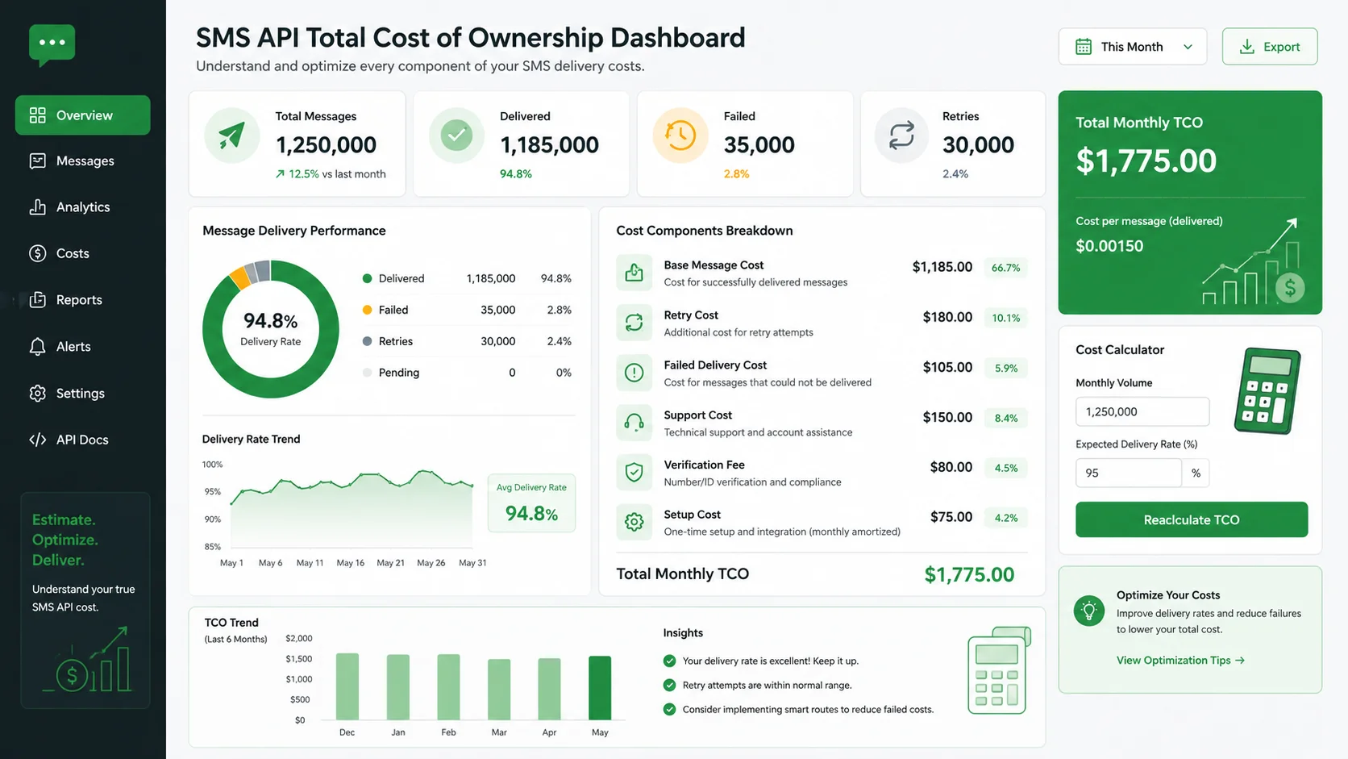The width and height of the screenshot is (1348, 759).
Task: Expand the chevron beside This Month
Action: (1188, 47)
